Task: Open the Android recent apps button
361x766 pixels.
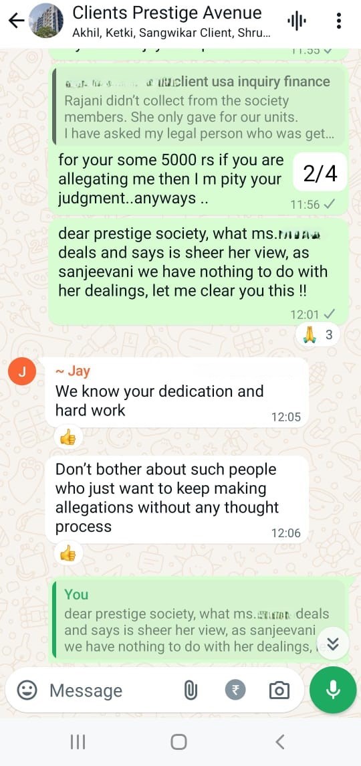Action: (x=78, y=742)
